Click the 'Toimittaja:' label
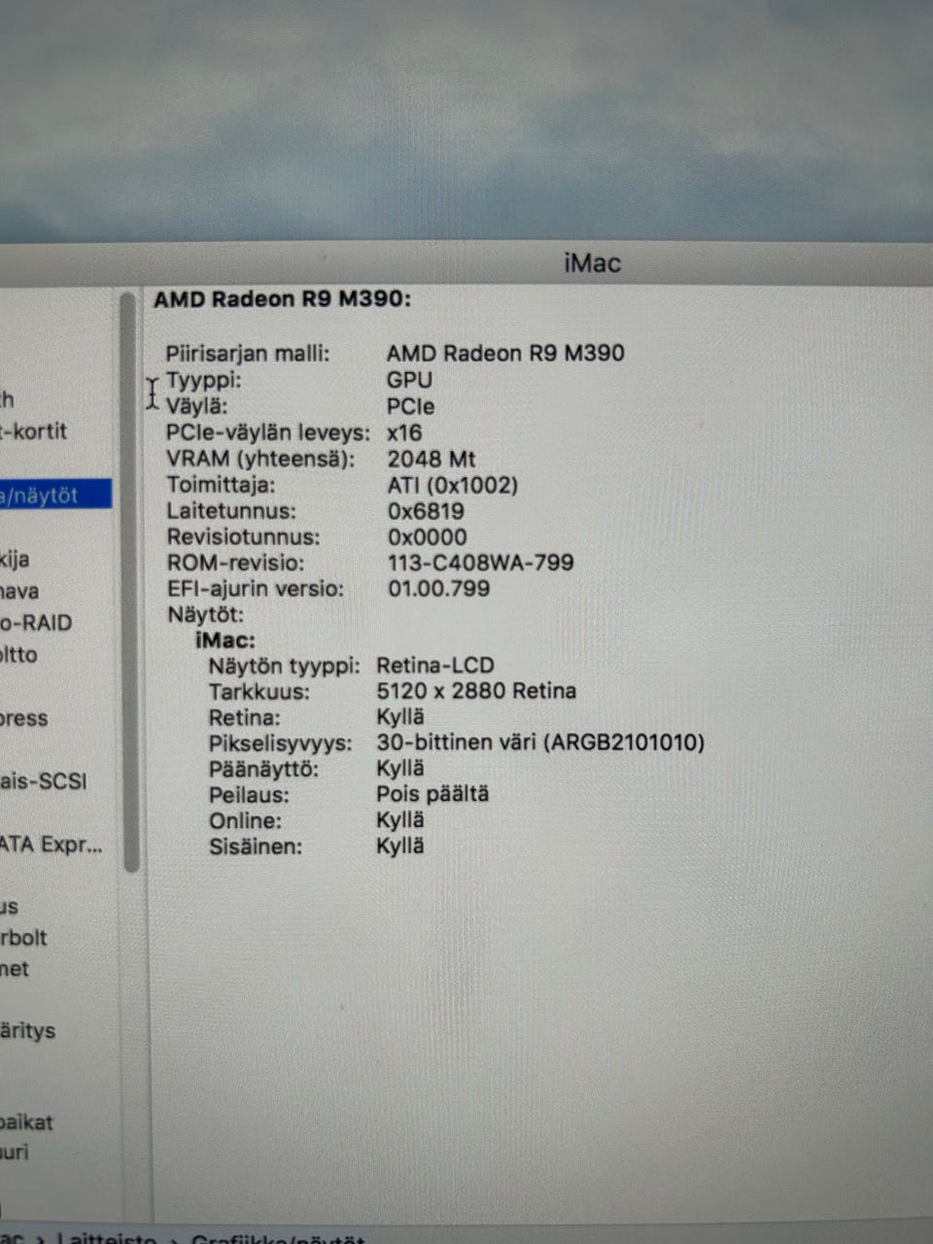 [x=221, y=485]
